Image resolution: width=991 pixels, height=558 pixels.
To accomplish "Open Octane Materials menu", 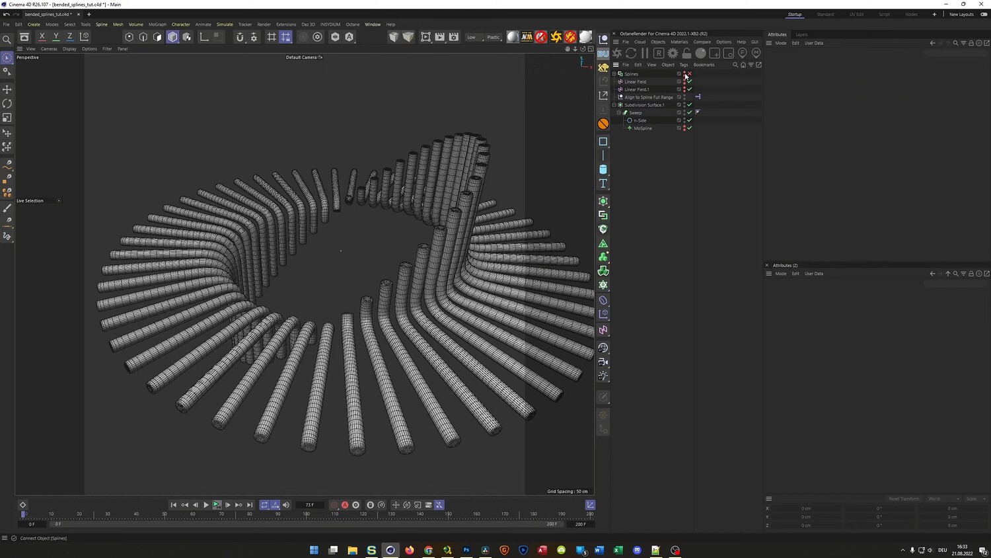I will click(x=679, y=42).
